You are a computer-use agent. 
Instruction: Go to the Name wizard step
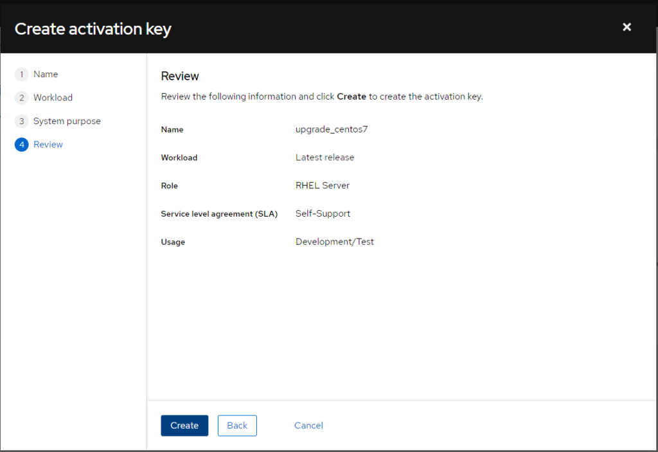point(46,75)
